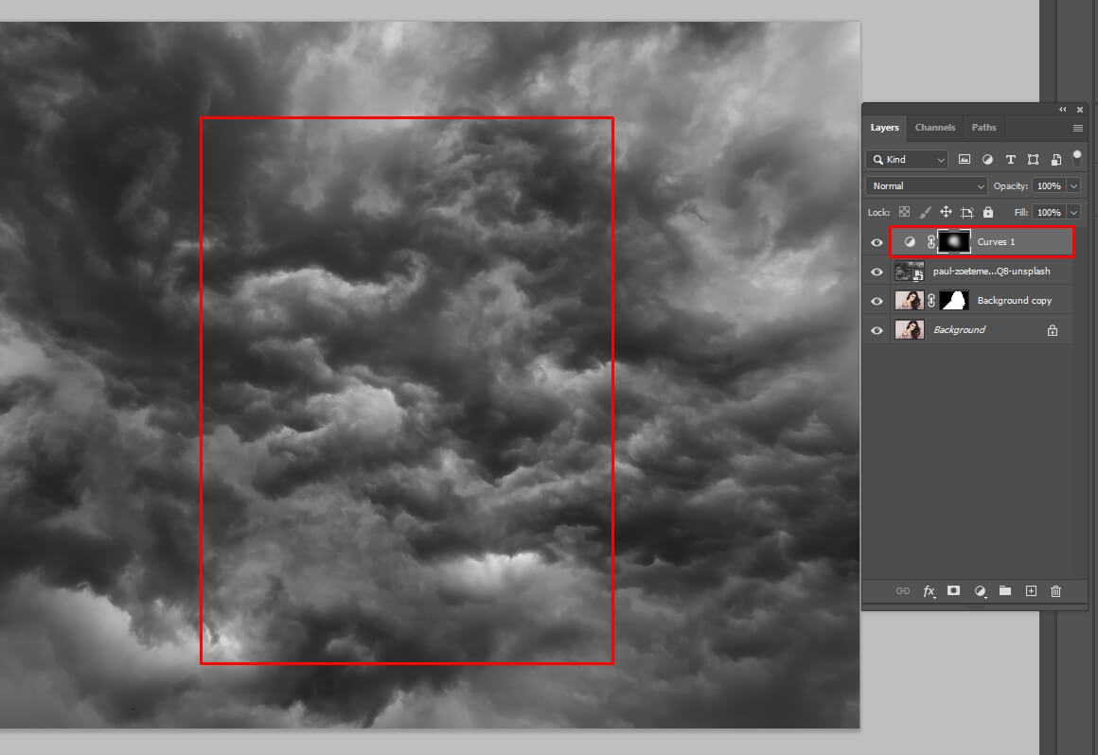Click the mask link icon on Background copy
The width and height of the screenshot is (1098, 755).
[x=931, y=301]
